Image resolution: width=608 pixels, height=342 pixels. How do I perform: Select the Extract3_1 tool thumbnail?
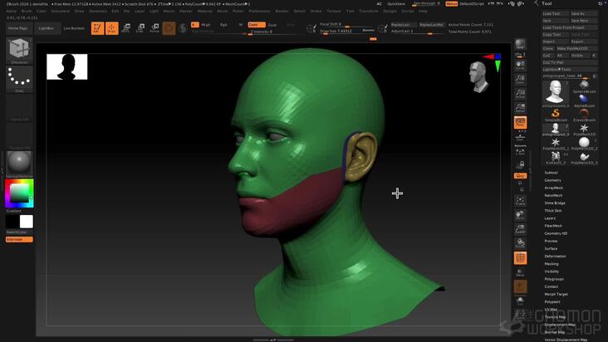(556, 158)
